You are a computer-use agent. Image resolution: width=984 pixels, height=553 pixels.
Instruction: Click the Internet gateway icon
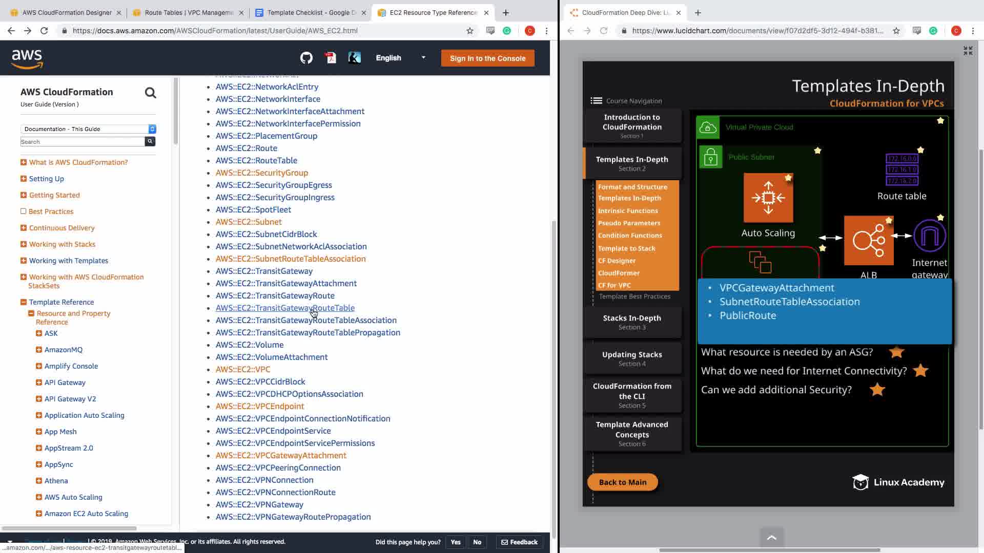tap(930, 236)
